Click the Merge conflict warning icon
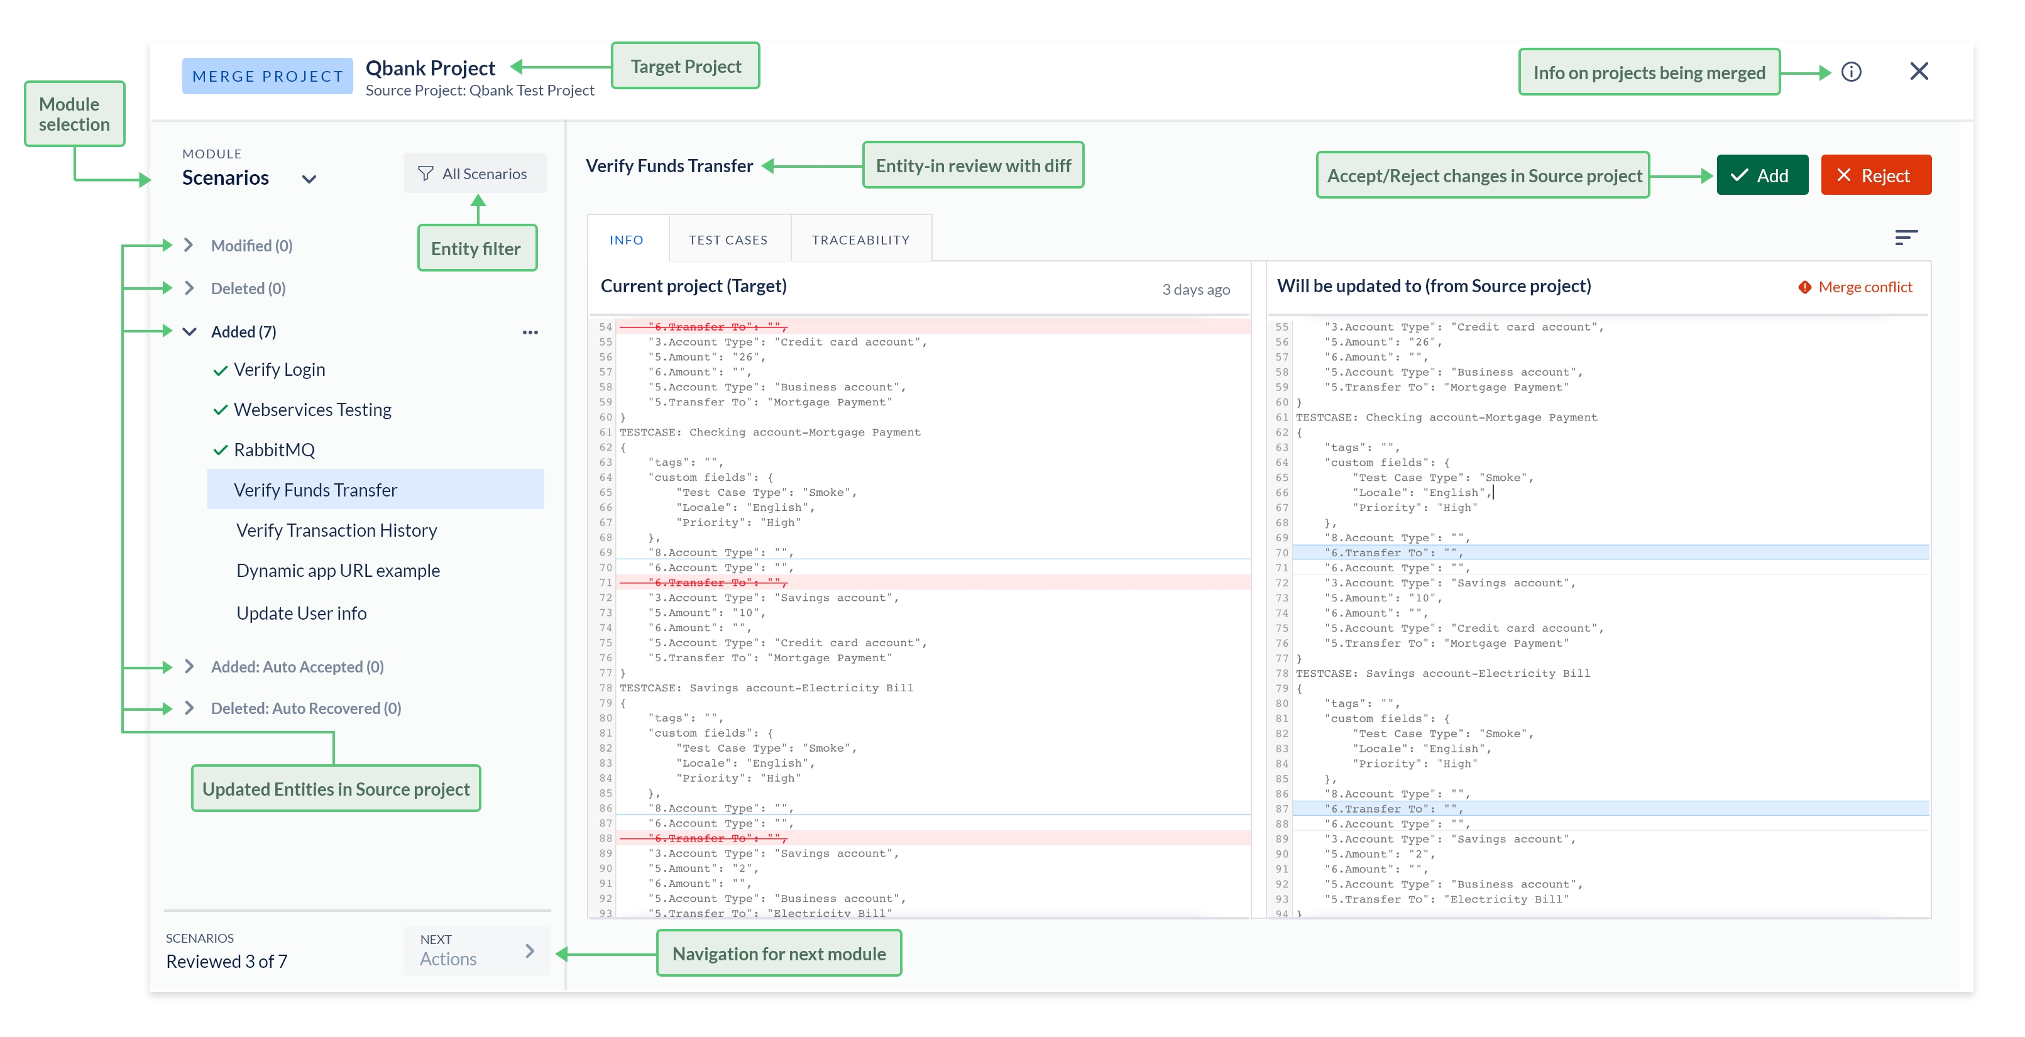2025x1037 pixels. click(1805, 287)
